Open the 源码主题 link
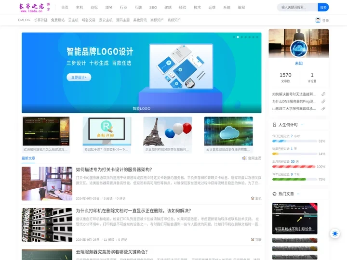Viewport: 347px width, 260px height. [123, 20]
